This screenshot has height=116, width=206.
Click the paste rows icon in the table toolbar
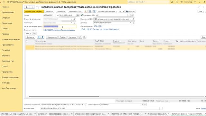[x=84, y=37]
